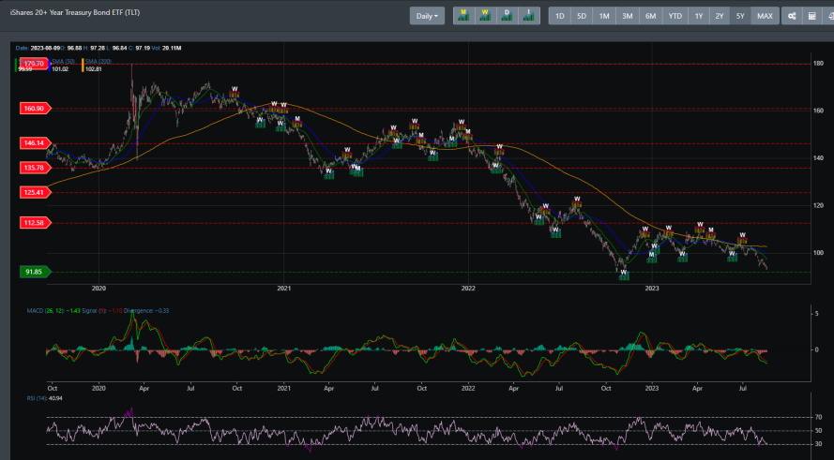
Task: Click the 2021 label on price chart axis
Action: pos(283,289)
